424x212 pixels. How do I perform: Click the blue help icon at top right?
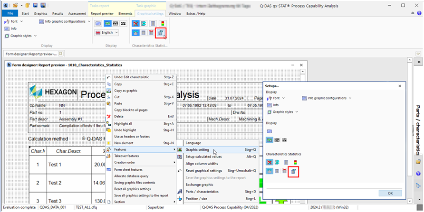[419, 13]
